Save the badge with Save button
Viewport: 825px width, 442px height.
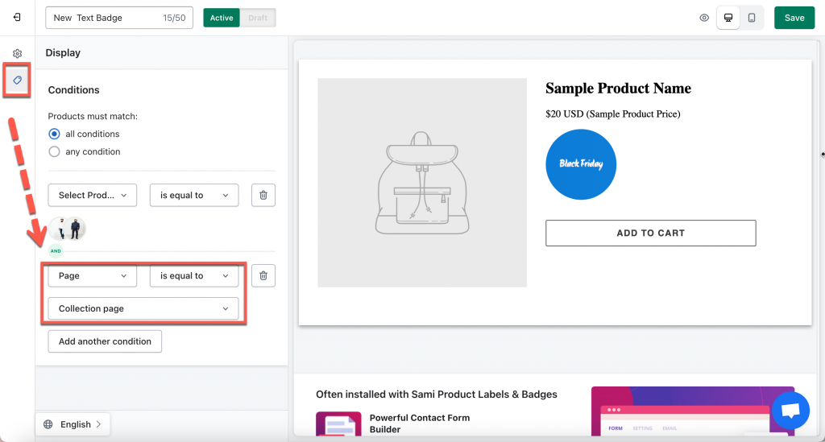[794, 18]
